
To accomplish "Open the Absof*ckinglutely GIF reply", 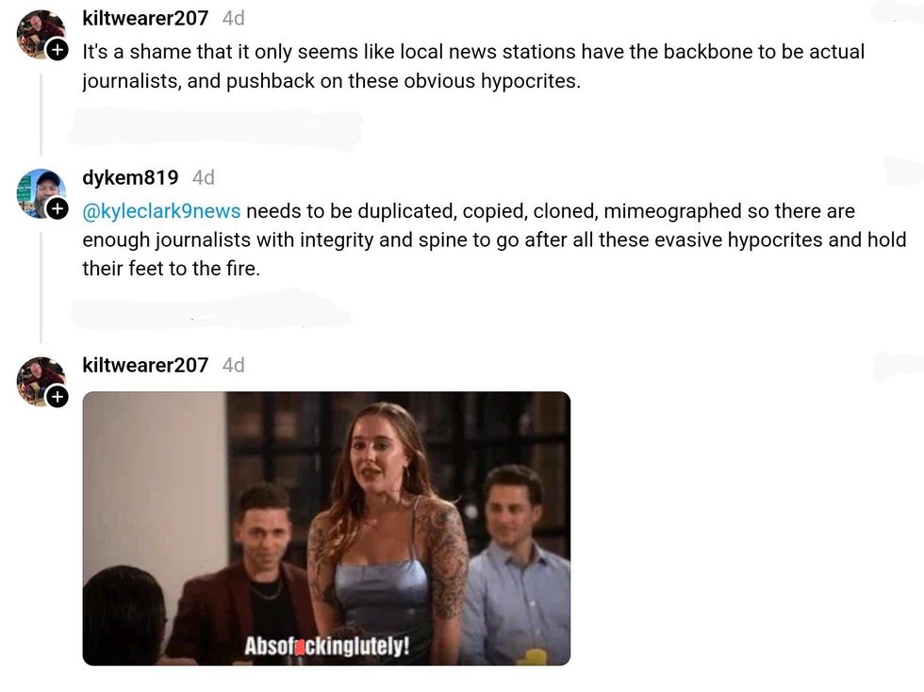I will (x=326, y=529).
